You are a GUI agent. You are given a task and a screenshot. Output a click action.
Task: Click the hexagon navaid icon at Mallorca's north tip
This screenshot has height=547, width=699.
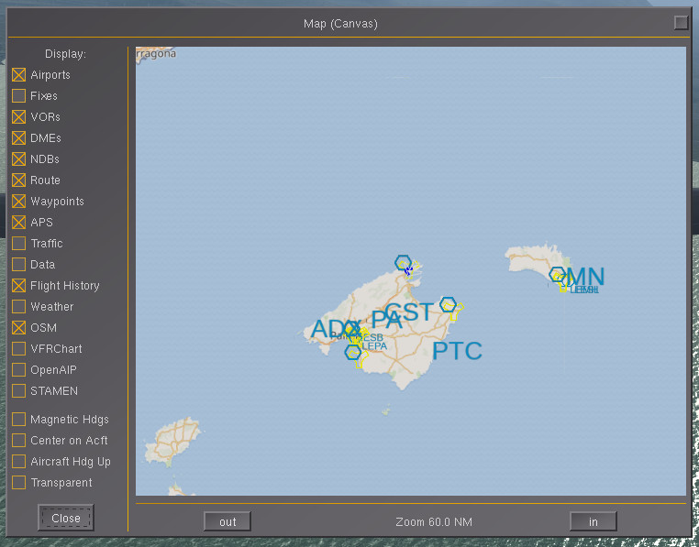point(403,262)
